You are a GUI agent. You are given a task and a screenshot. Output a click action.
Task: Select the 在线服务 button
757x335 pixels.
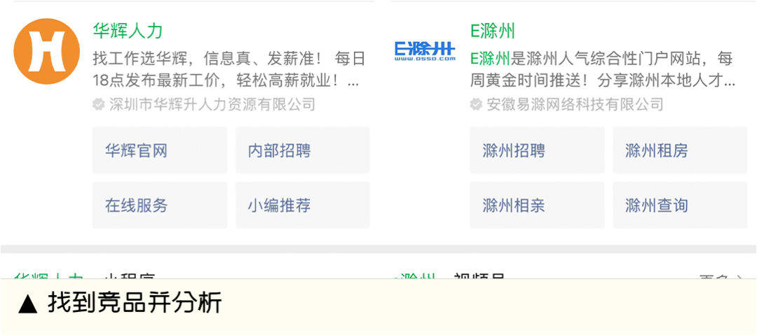click(x=159, y=206)
